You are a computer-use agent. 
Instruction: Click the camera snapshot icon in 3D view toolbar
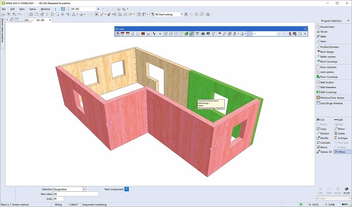203,34
